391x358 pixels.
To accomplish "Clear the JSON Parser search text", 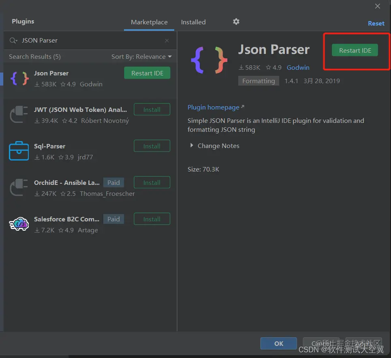I will pos(167,41).
